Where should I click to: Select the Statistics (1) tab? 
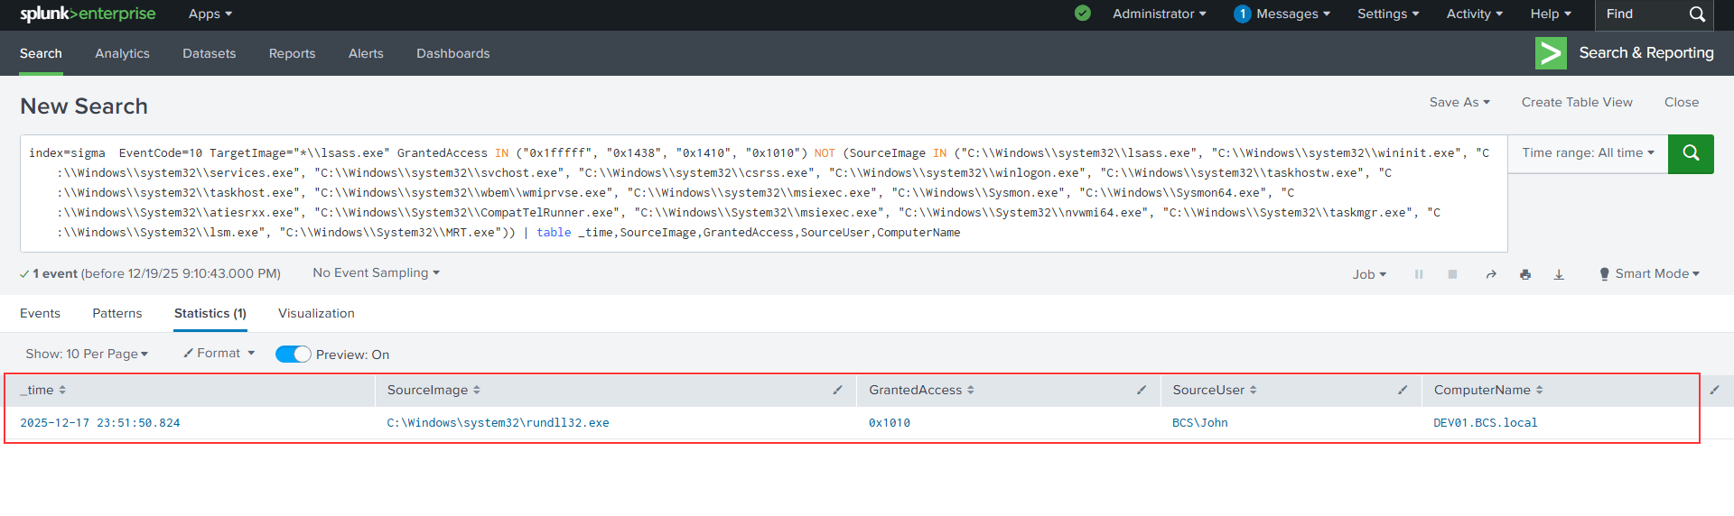tap(210, 313)
